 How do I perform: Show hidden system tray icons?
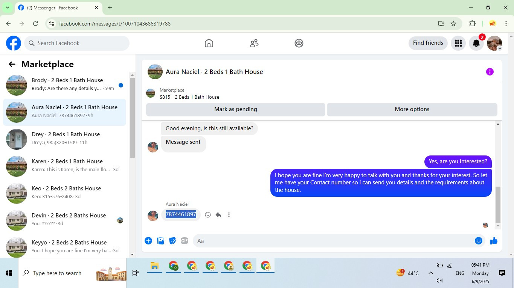pos(431,273)
